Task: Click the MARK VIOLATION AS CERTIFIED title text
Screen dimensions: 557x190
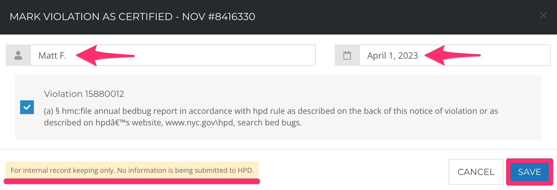Action: pos(91,17)
